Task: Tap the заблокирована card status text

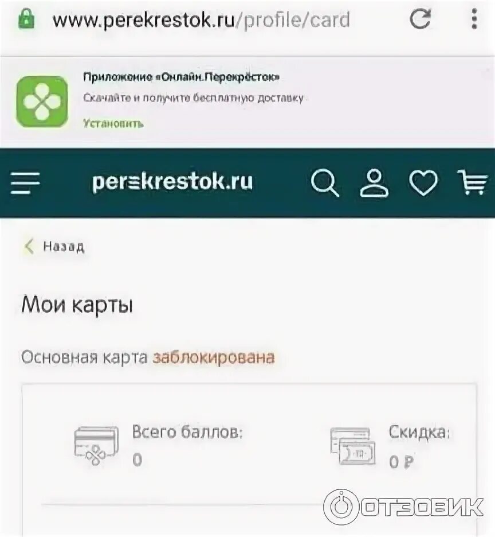Action: [214, 357]
